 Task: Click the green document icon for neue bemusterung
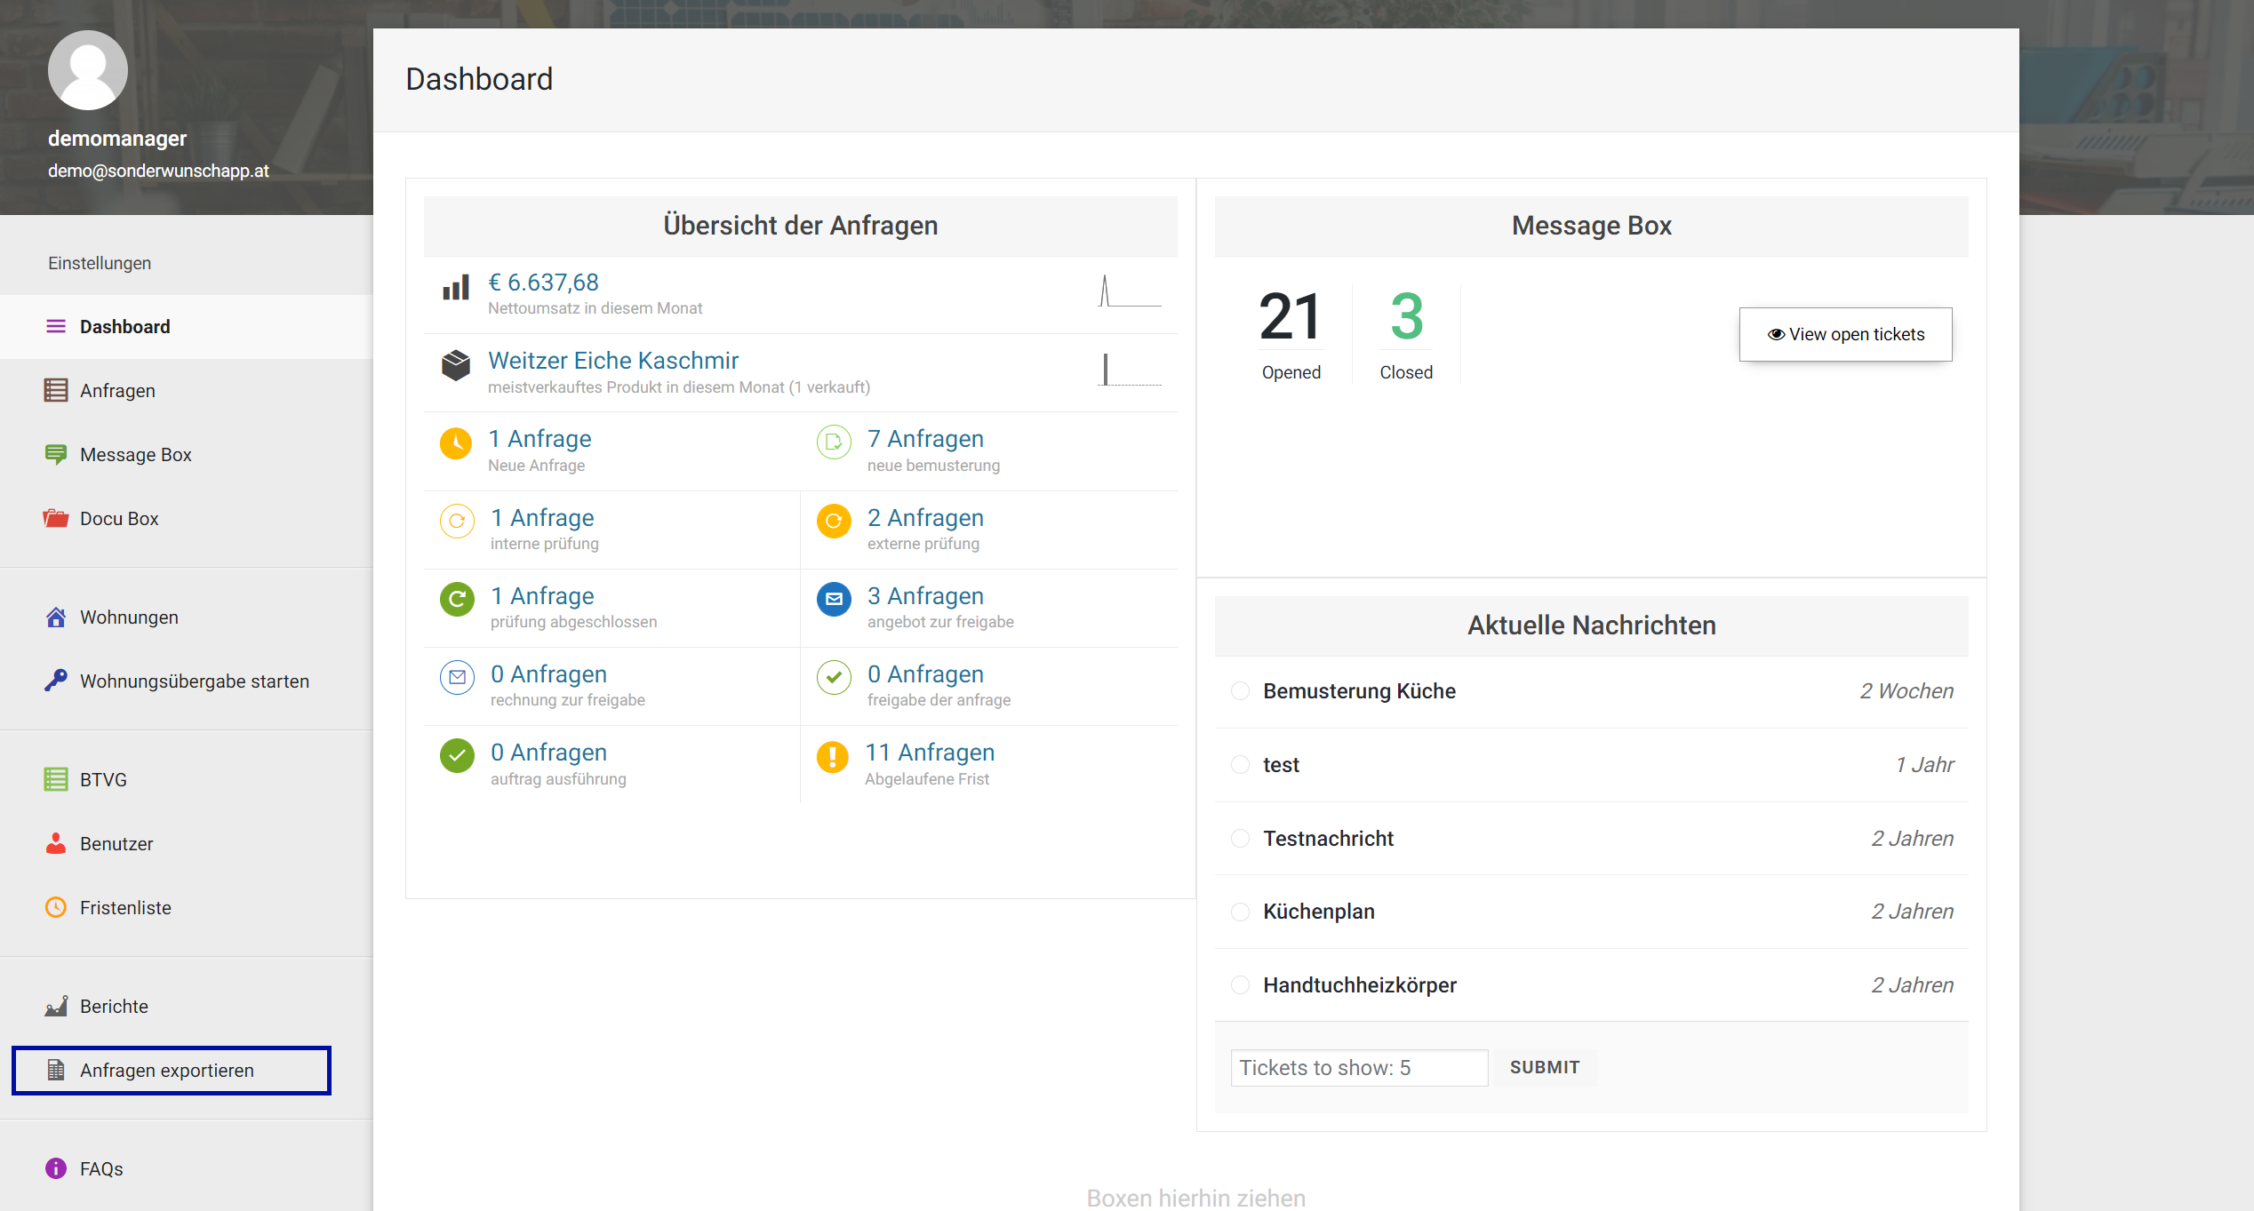point(834,442)
